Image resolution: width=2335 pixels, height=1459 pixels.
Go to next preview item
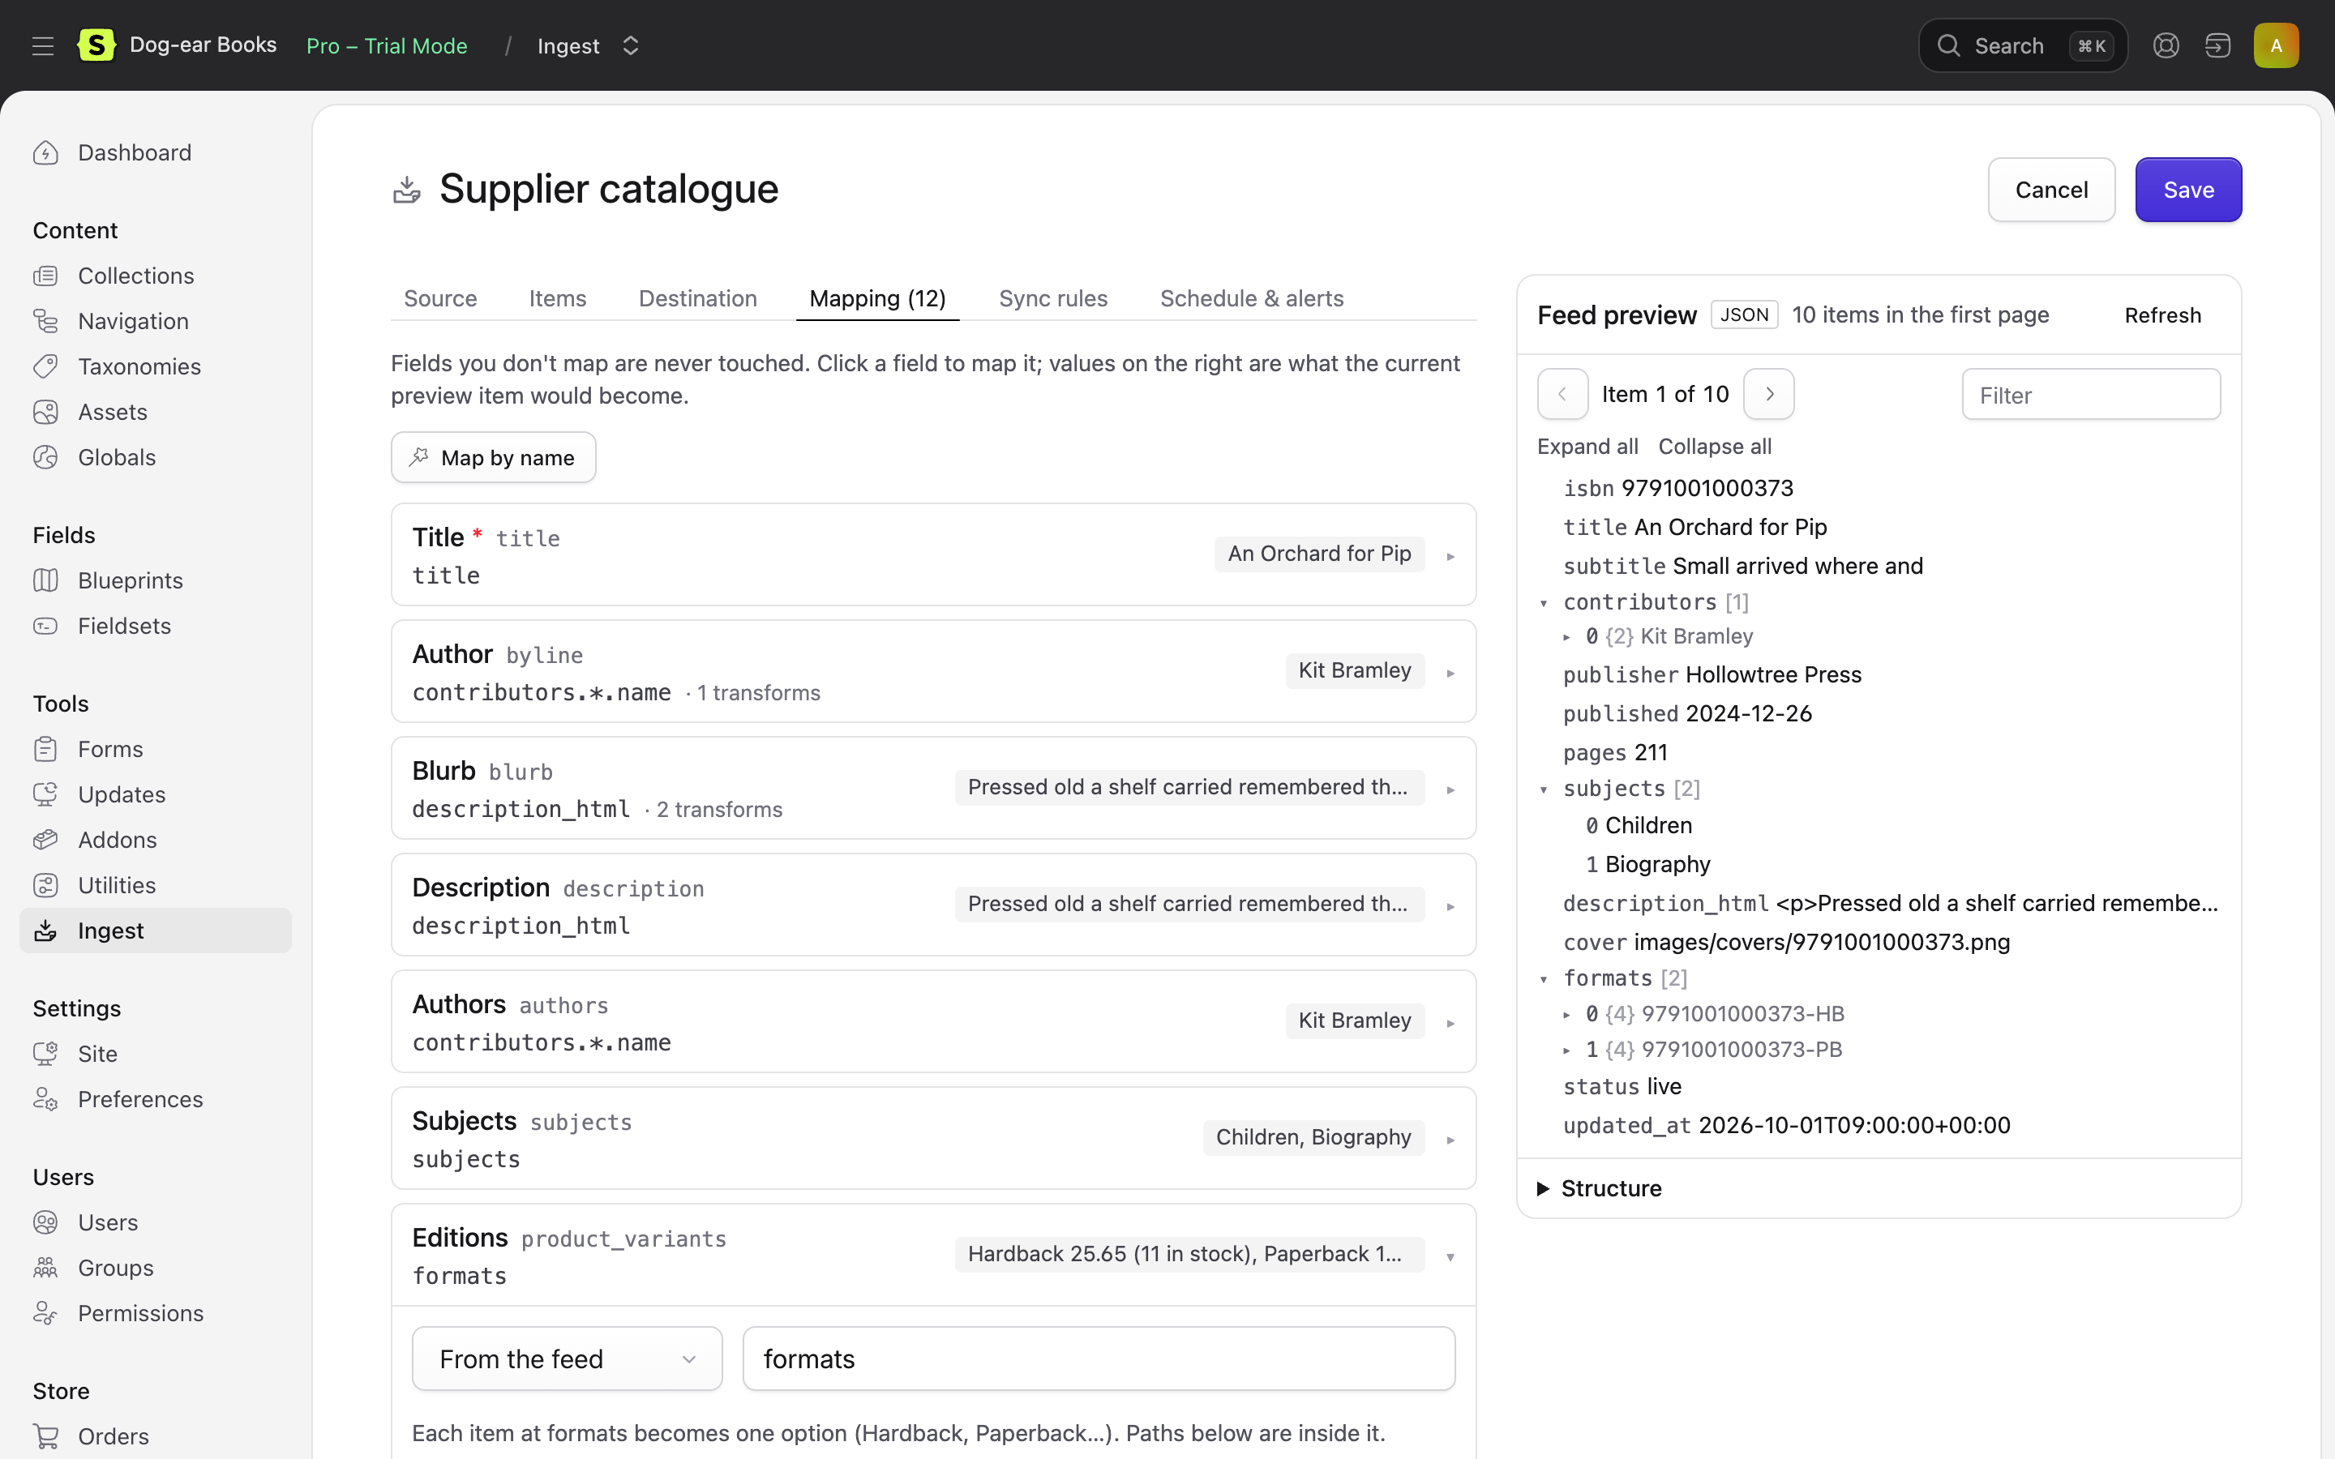tap(1768, 394)
